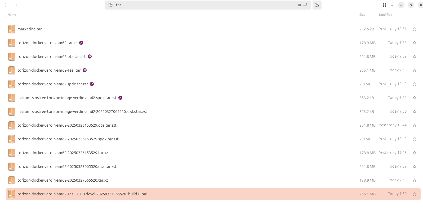Select torizon-docker-verdin-am62-Tezi.tar file name

pos(49,70)
